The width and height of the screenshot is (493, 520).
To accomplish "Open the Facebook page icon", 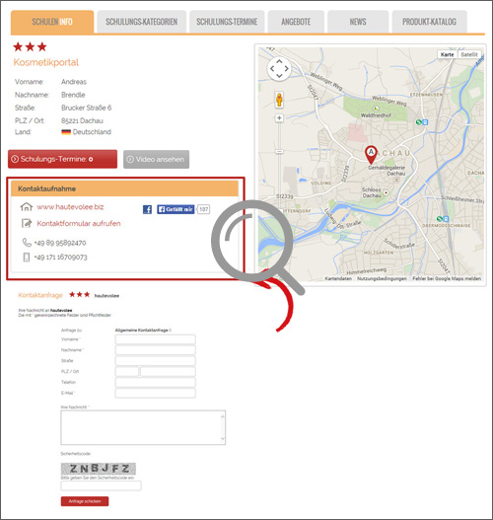I will point(148,209).
